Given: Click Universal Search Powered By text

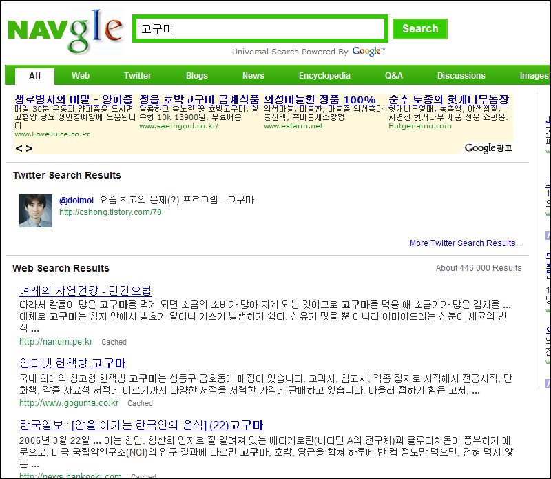Looking at the screenshot, I should [290, 52].
